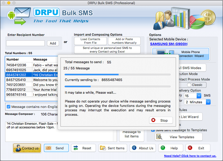223x161 pixels.
Task: Click the current sending progress bar
Action: tap(118, 86)
